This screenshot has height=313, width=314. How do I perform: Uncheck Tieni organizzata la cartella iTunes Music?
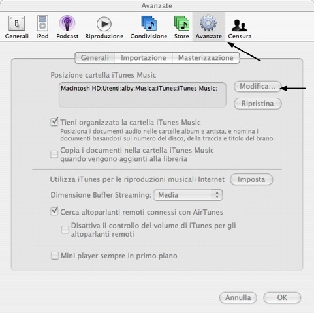coord(54,122)
